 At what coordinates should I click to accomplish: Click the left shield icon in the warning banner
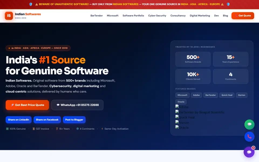[31, 4]
